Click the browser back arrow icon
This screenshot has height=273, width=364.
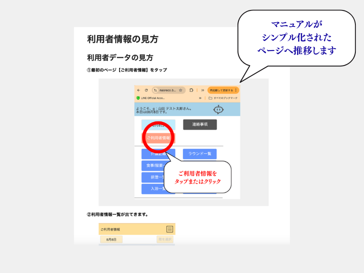pos(138,90)
